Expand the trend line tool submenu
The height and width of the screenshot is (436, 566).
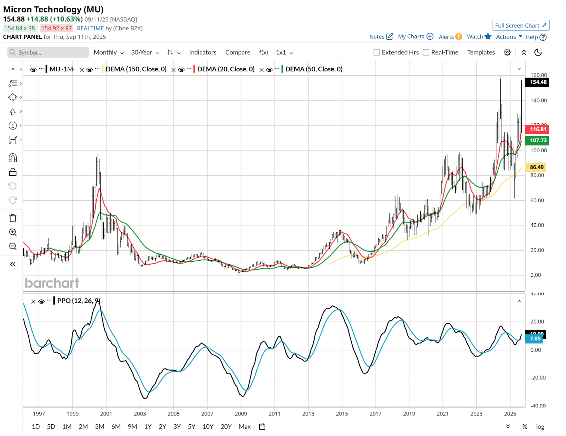[x=21, y=69]
